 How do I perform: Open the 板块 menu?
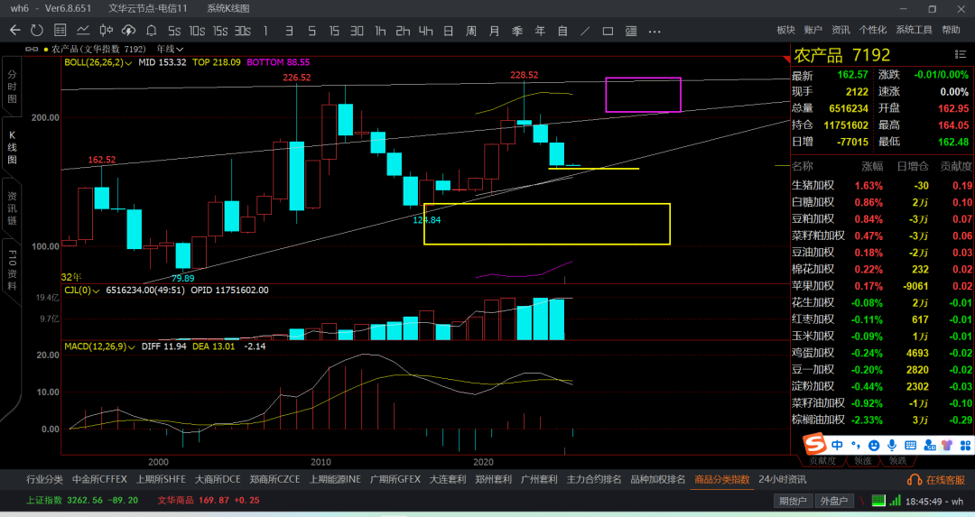tap(786, 30)
